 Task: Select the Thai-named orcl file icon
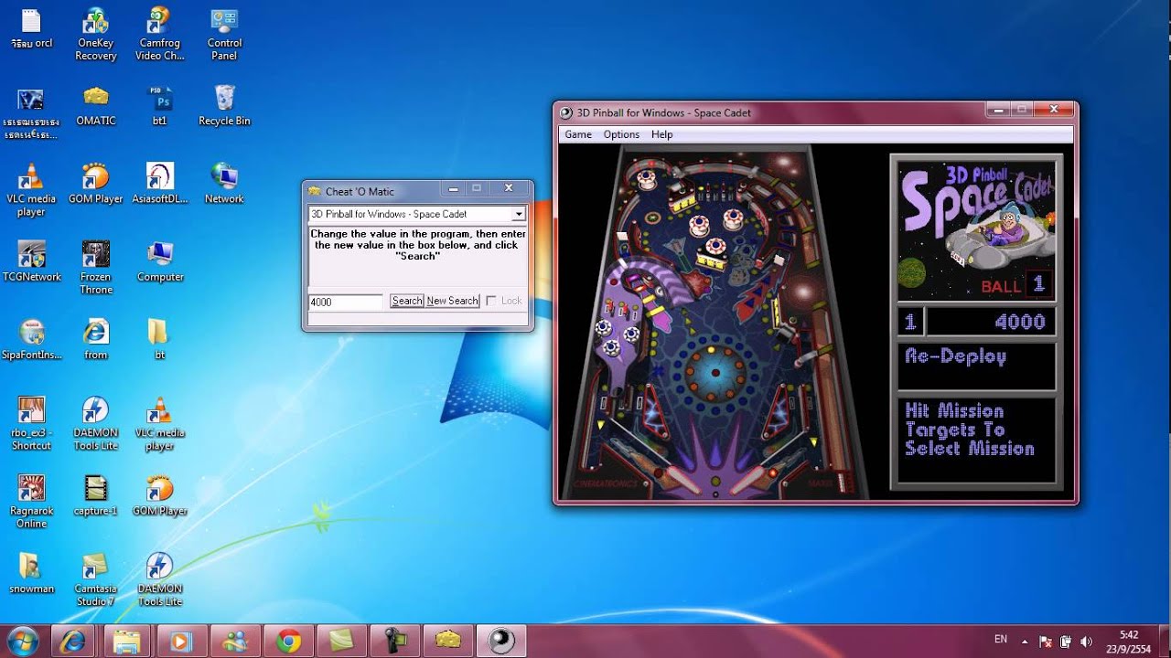(x=32, y=27)
